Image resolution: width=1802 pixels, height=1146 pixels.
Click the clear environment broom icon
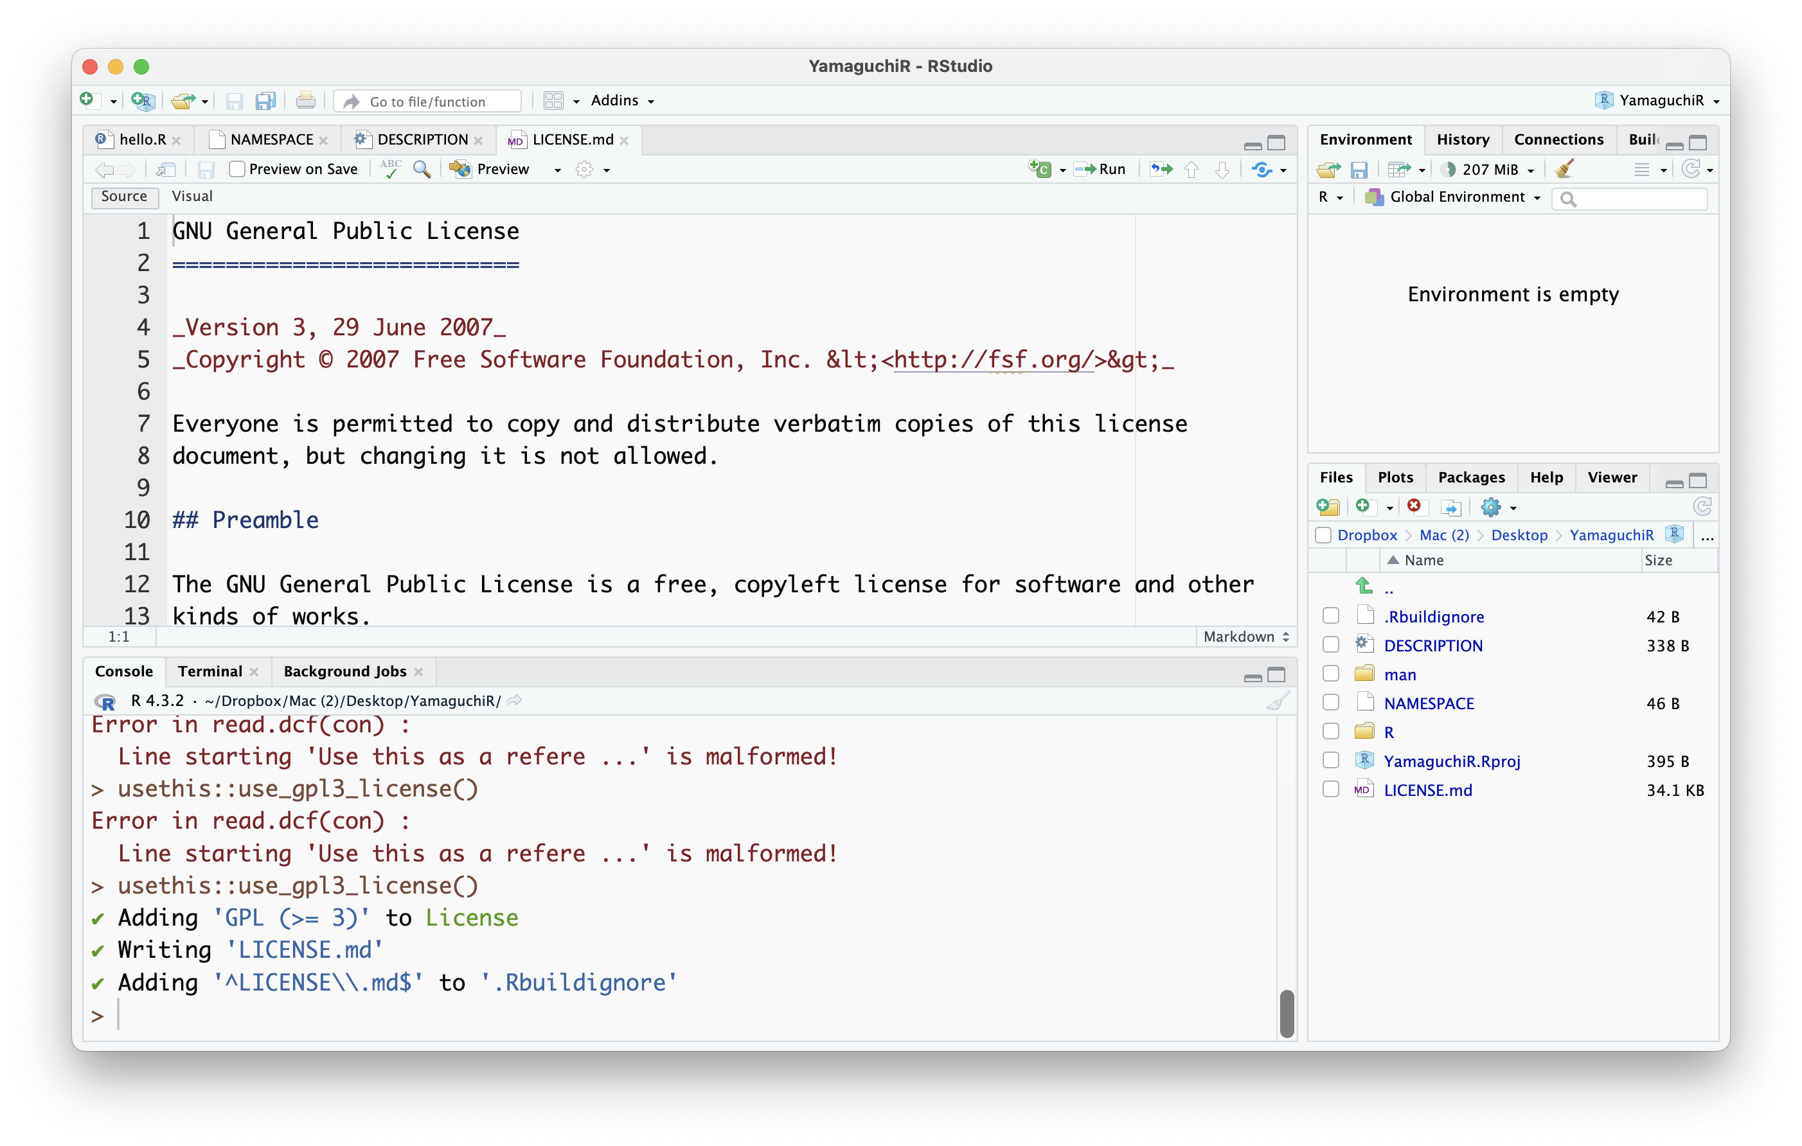pyautogui.click(x=1562, y=169)
